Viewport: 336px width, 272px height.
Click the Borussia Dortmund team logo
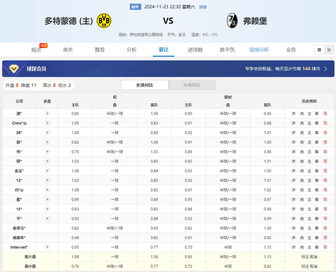pyautogui.click(x=104, y=21)
